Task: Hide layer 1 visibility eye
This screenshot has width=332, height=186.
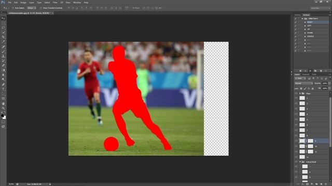Action: point(296,98)
